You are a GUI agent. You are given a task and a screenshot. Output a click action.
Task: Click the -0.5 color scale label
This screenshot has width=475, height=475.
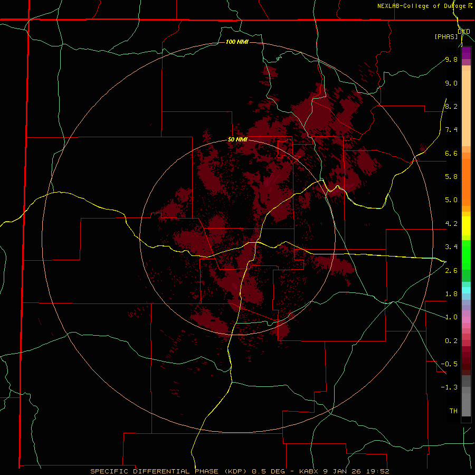[x=449, y=364]
